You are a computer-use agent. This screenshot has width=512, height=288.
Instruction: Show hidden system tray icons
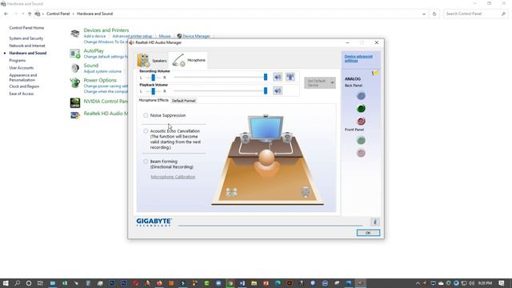click(418, 283)
